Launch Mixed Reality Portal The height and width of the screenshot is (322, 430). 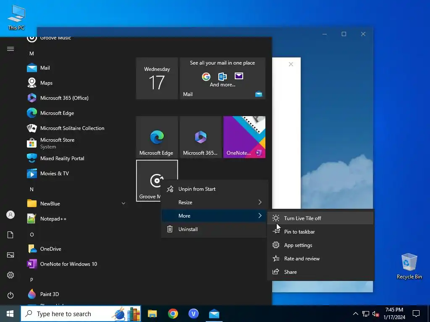click(x=76, y=158)
